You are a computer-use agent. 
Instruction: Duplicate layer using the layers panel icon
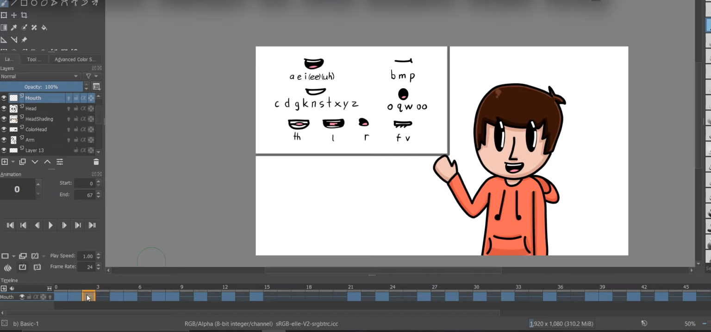[22, 162]
